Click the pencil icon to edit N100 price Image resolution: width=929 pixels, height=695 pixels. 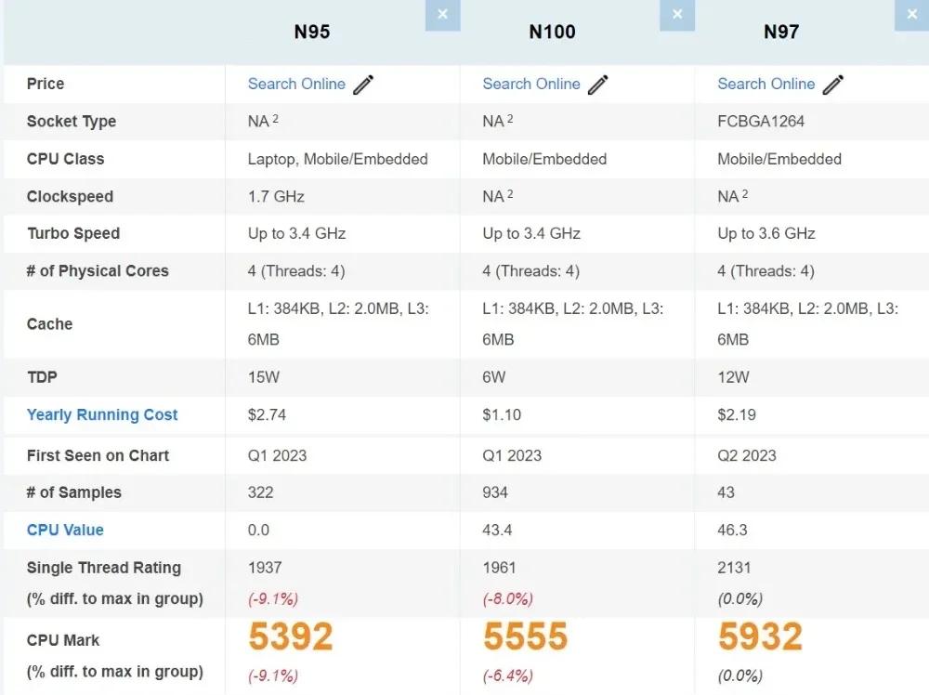click(x=599, y=84)
